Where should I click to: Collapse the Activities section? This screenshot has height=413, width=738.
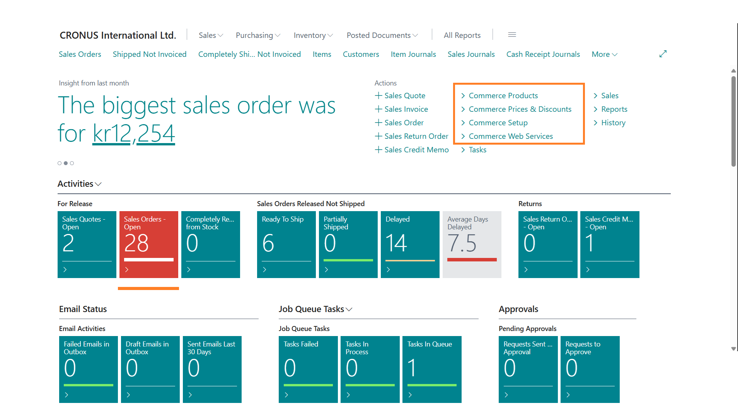(98, 184)
